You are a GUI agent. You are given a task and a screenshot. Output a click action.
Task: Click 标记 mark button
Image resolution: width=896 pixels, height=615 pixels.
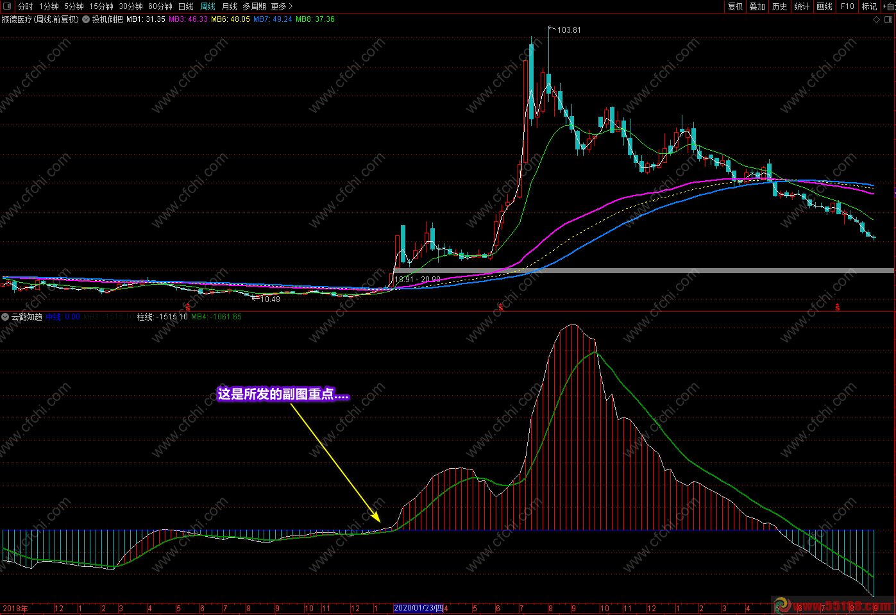pyautogui.click(x=869, y=6)
